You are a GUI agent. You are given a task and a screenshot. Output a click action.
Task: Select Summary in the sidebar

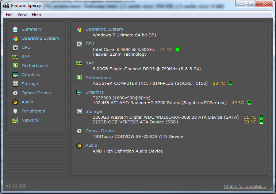(x=32, y=29)
